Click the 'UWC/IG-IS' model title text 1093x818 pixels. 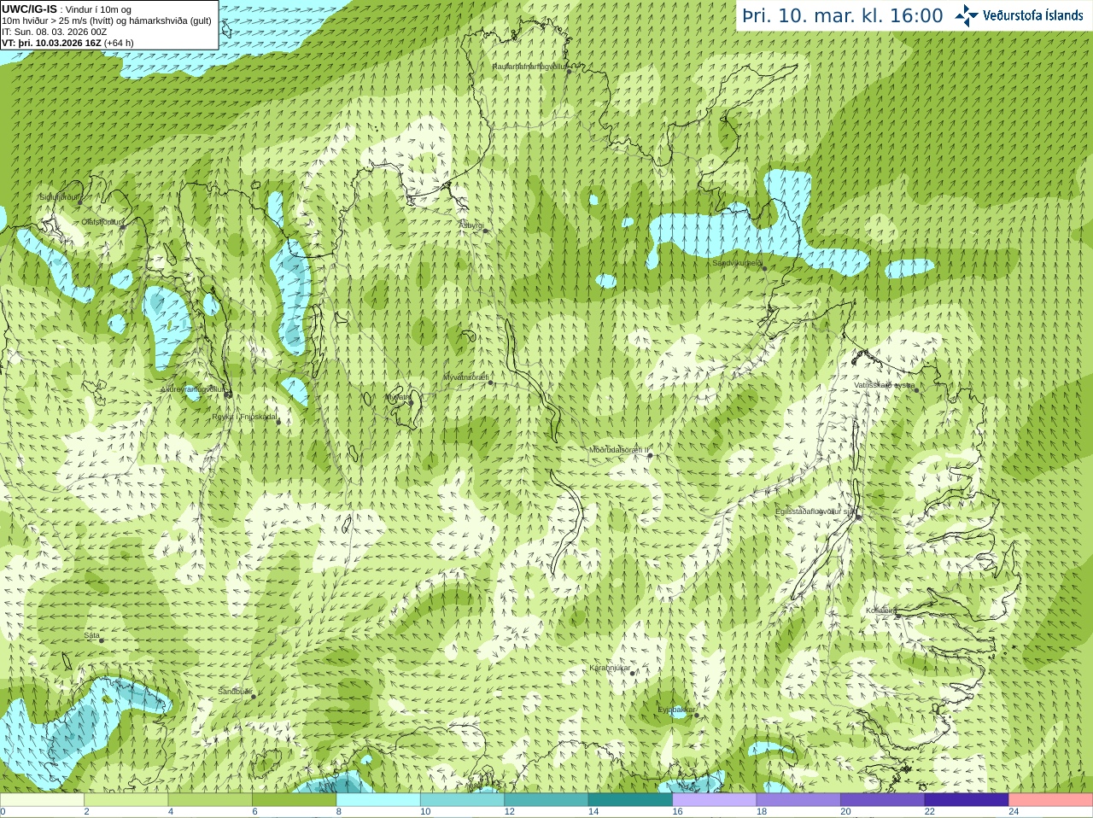pos(30,9)
